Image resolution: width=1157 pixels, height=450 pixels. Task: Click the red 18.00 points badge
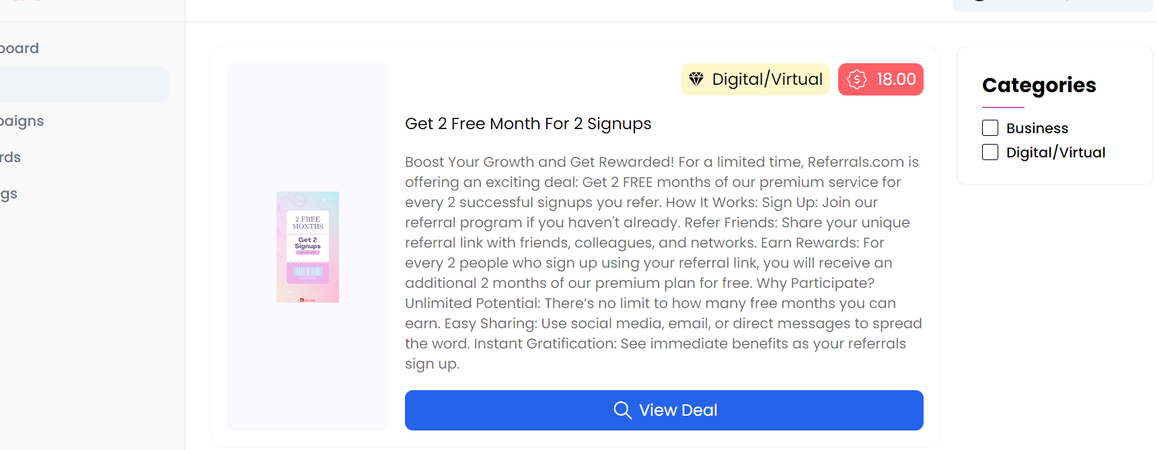(x=895, y=79)
